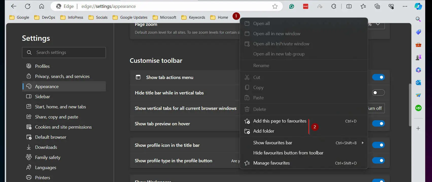432x182 pixels.
Task: Open the Microsoft favourites folder
Action: 164,17
